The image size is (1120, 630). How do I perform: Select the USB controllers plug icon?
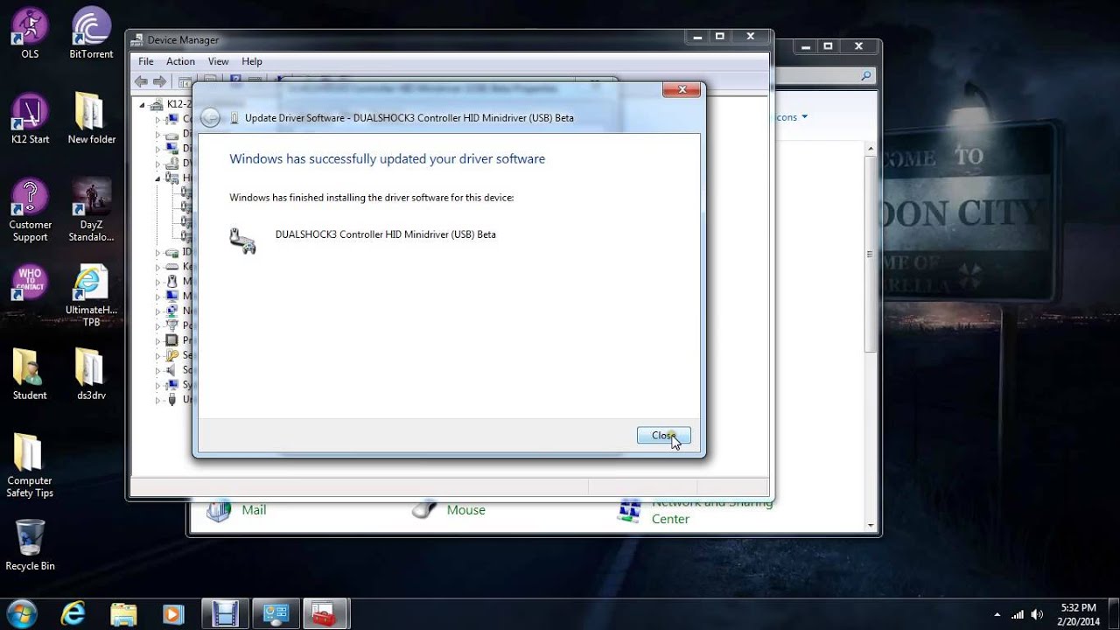(x=172, y=400)
